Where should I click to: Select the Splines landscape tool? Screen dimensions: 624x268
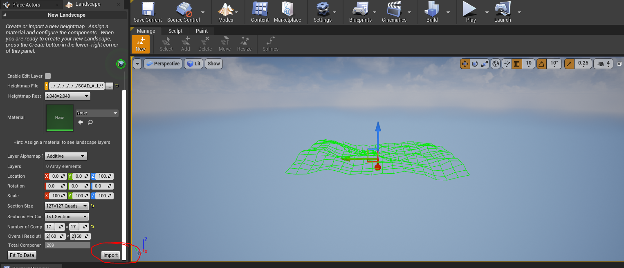pyautogui.click(x=270, y=44)
